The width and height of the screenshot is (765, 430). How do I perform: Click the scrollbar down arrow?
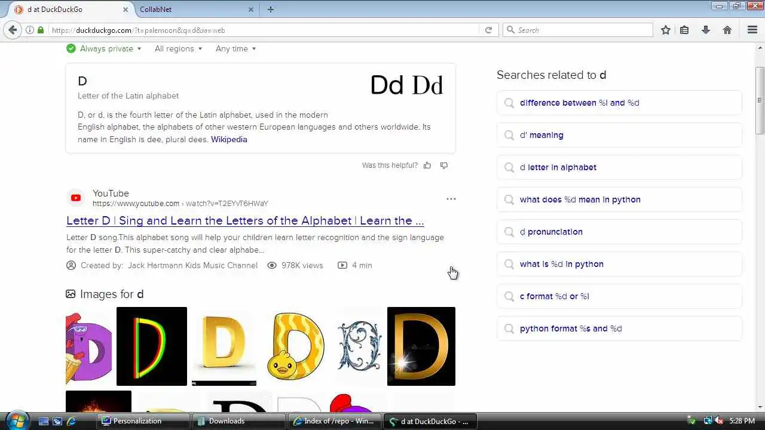(x=760, y=407)
